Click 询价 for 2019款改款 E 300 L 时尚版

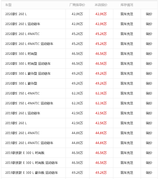point(149,153)
